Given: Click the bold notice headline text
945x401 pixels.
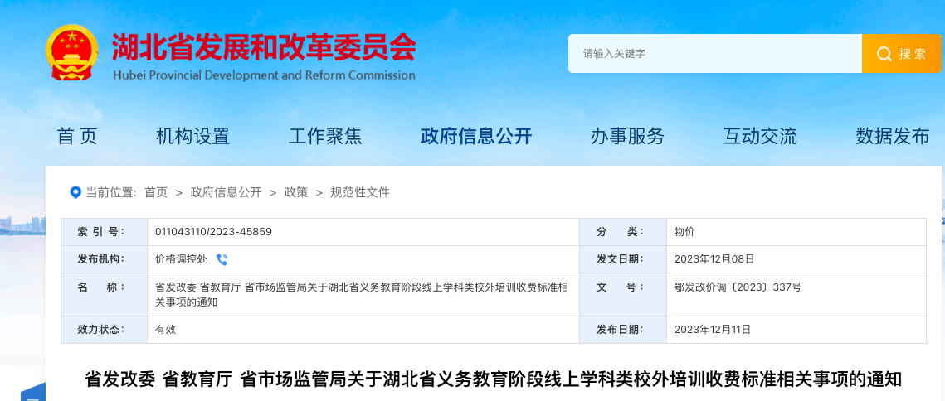Looking at the screenshot, I should coord(493,379).
